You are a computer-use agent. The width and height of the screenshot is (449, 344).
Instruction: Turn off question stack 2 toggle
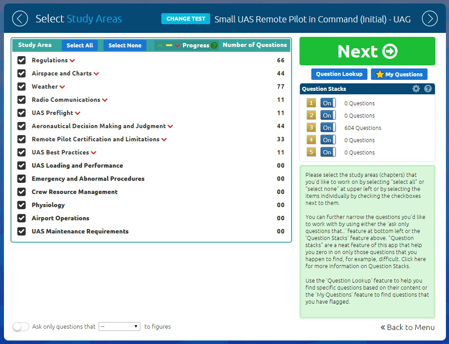(328, 115)
